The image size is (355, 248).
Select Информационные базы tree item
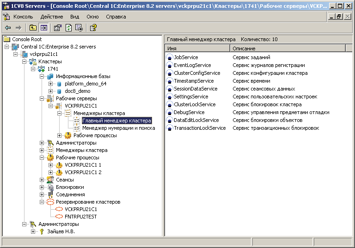coord(83,76)
